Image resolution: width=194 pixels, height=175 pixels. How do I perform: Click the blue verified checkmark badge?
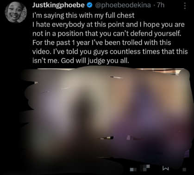89,6
